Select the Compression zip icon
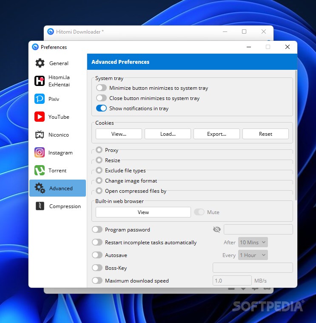The image size is (316, 323). pos(40,206)
